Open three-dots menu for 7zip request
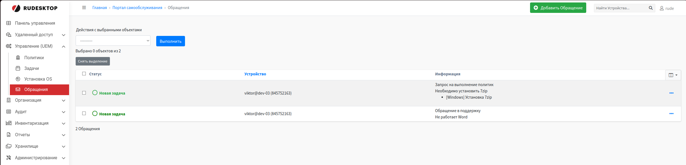 (x=671, y=93)
